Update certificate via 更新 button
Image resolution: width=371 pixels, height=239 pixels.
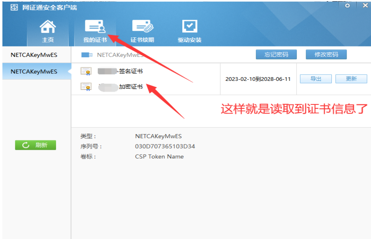pos(351,79)
